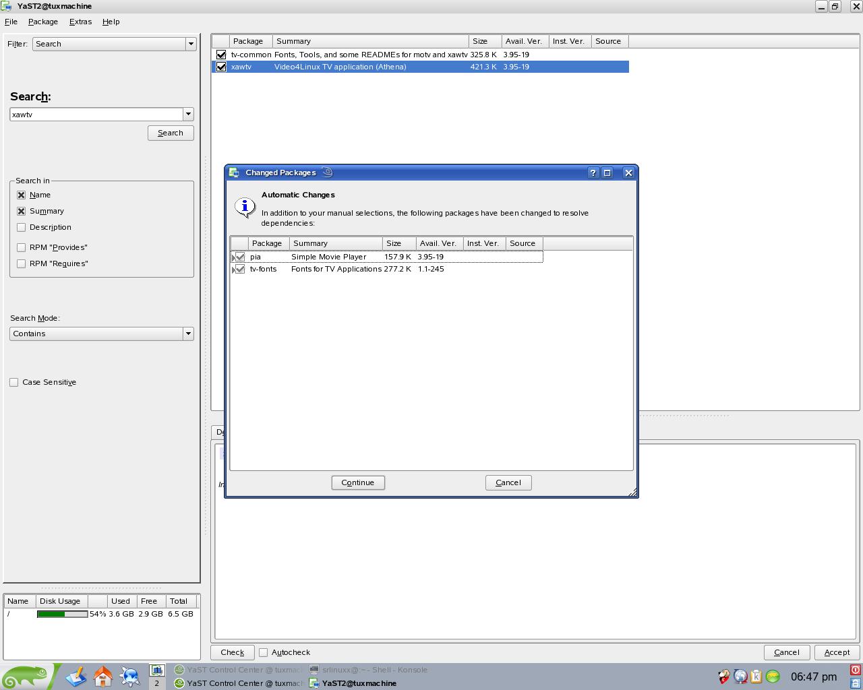Toggle the xawtv package checkbox
The height and width of the screenshot is (690, 863).
[x=221, y=67]
